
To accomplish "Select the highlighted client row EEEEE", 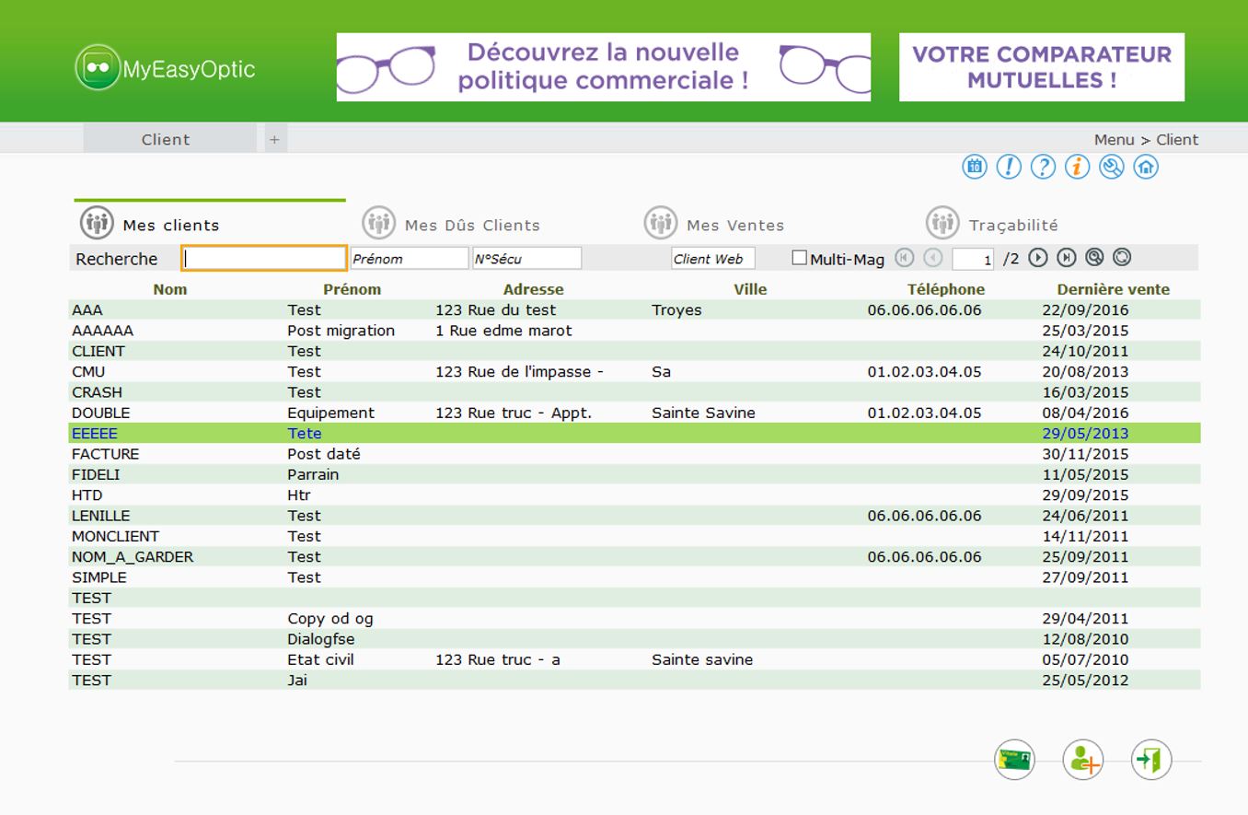I will coord(634,433).
